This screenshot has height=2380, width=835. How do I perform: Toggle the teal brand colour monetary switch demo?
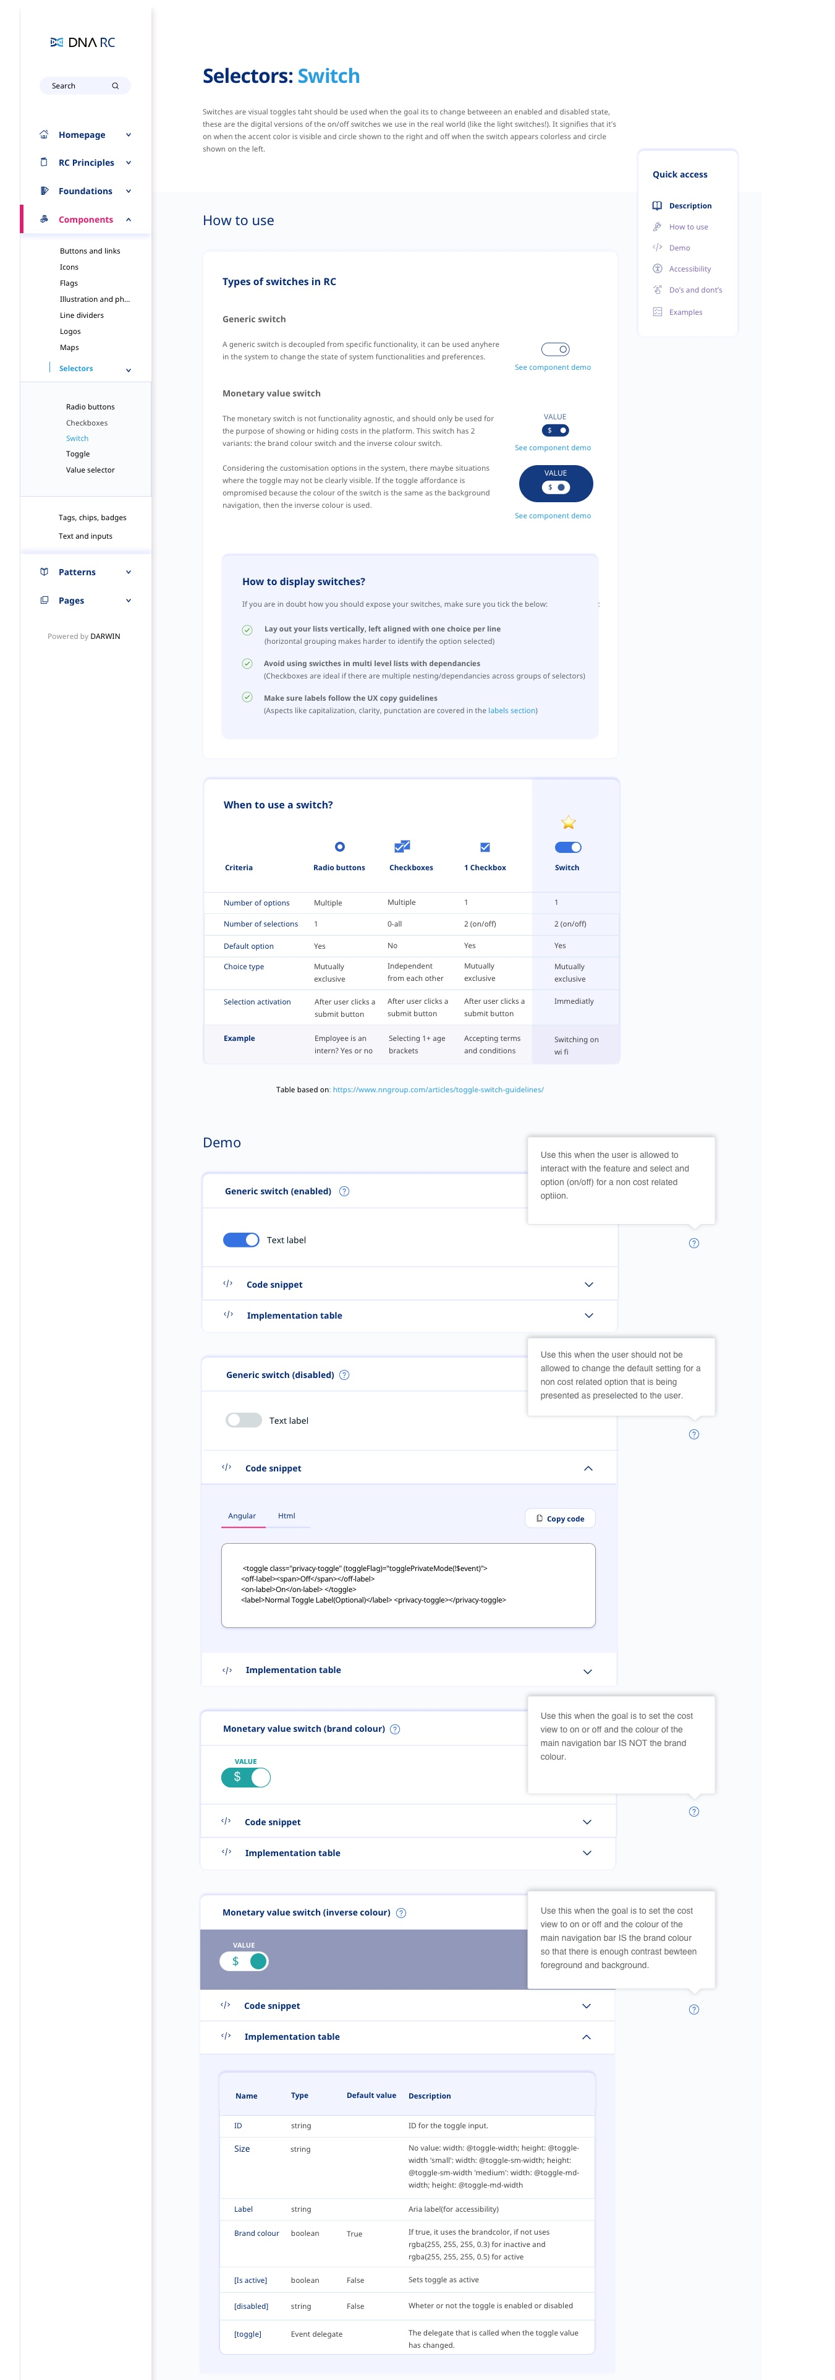pos(246,1777)
